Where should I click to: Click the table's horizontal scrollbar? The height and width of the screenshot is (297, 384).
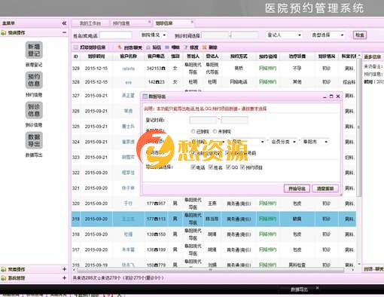[211, 270]
